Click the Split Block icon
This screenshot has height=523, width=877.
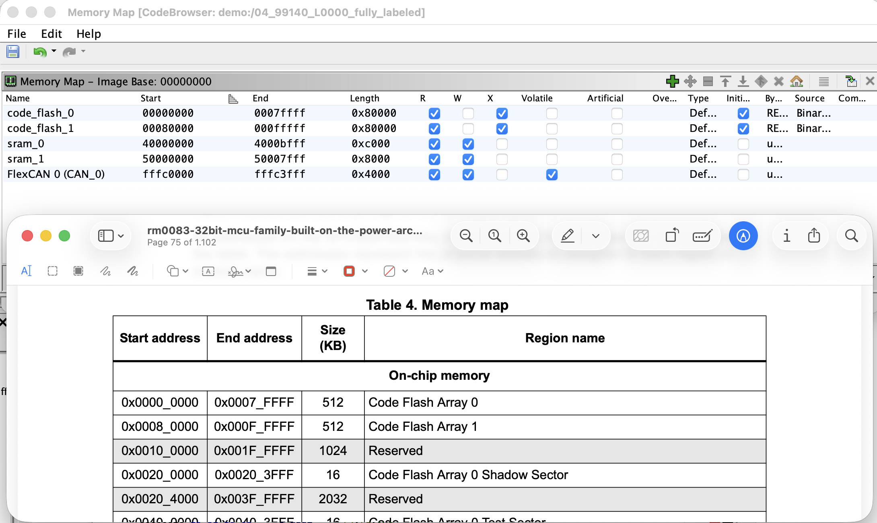(708, 81)
